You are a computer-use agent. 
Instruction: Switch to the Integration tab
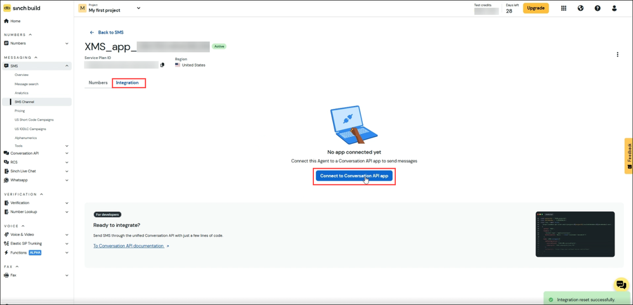(x=127, y=82)
